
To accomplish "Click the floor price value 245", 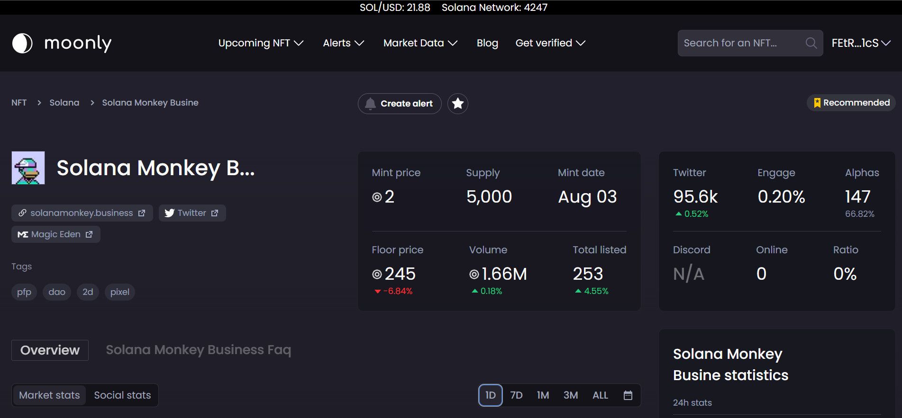I will pyautogui.click(x=400, y=274).
